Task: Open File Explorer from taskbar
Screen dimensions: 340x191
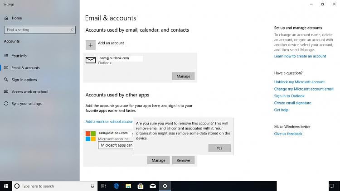Action: tap(128, 186)
